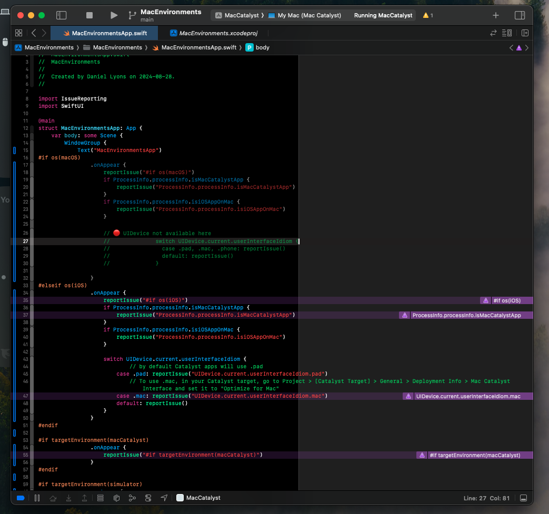The width and height of the screenshot is (549, 514).
Task: Open Environment Overrides in debug bar
Action: click(x=148, y=498)
